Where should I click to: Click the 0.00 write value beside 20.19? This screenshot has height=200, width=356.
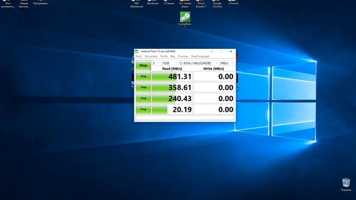pos(214,109)
